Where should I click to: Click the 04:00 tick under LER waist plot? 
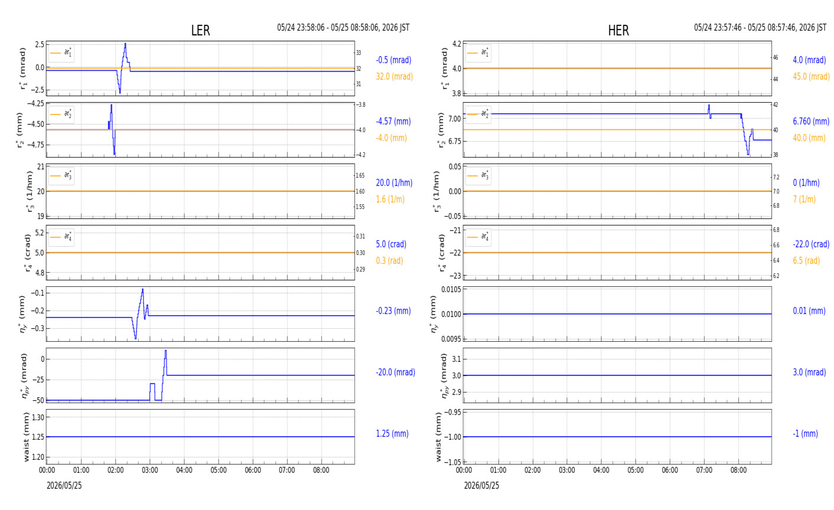tap(184, 470)
